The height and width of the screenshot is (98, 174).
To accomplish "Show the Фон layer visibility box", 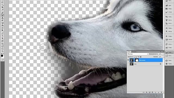I will point(128,64).
